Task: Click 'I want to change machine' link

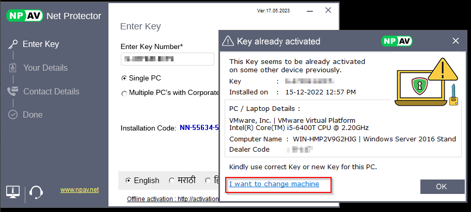Action: point(274,184)
